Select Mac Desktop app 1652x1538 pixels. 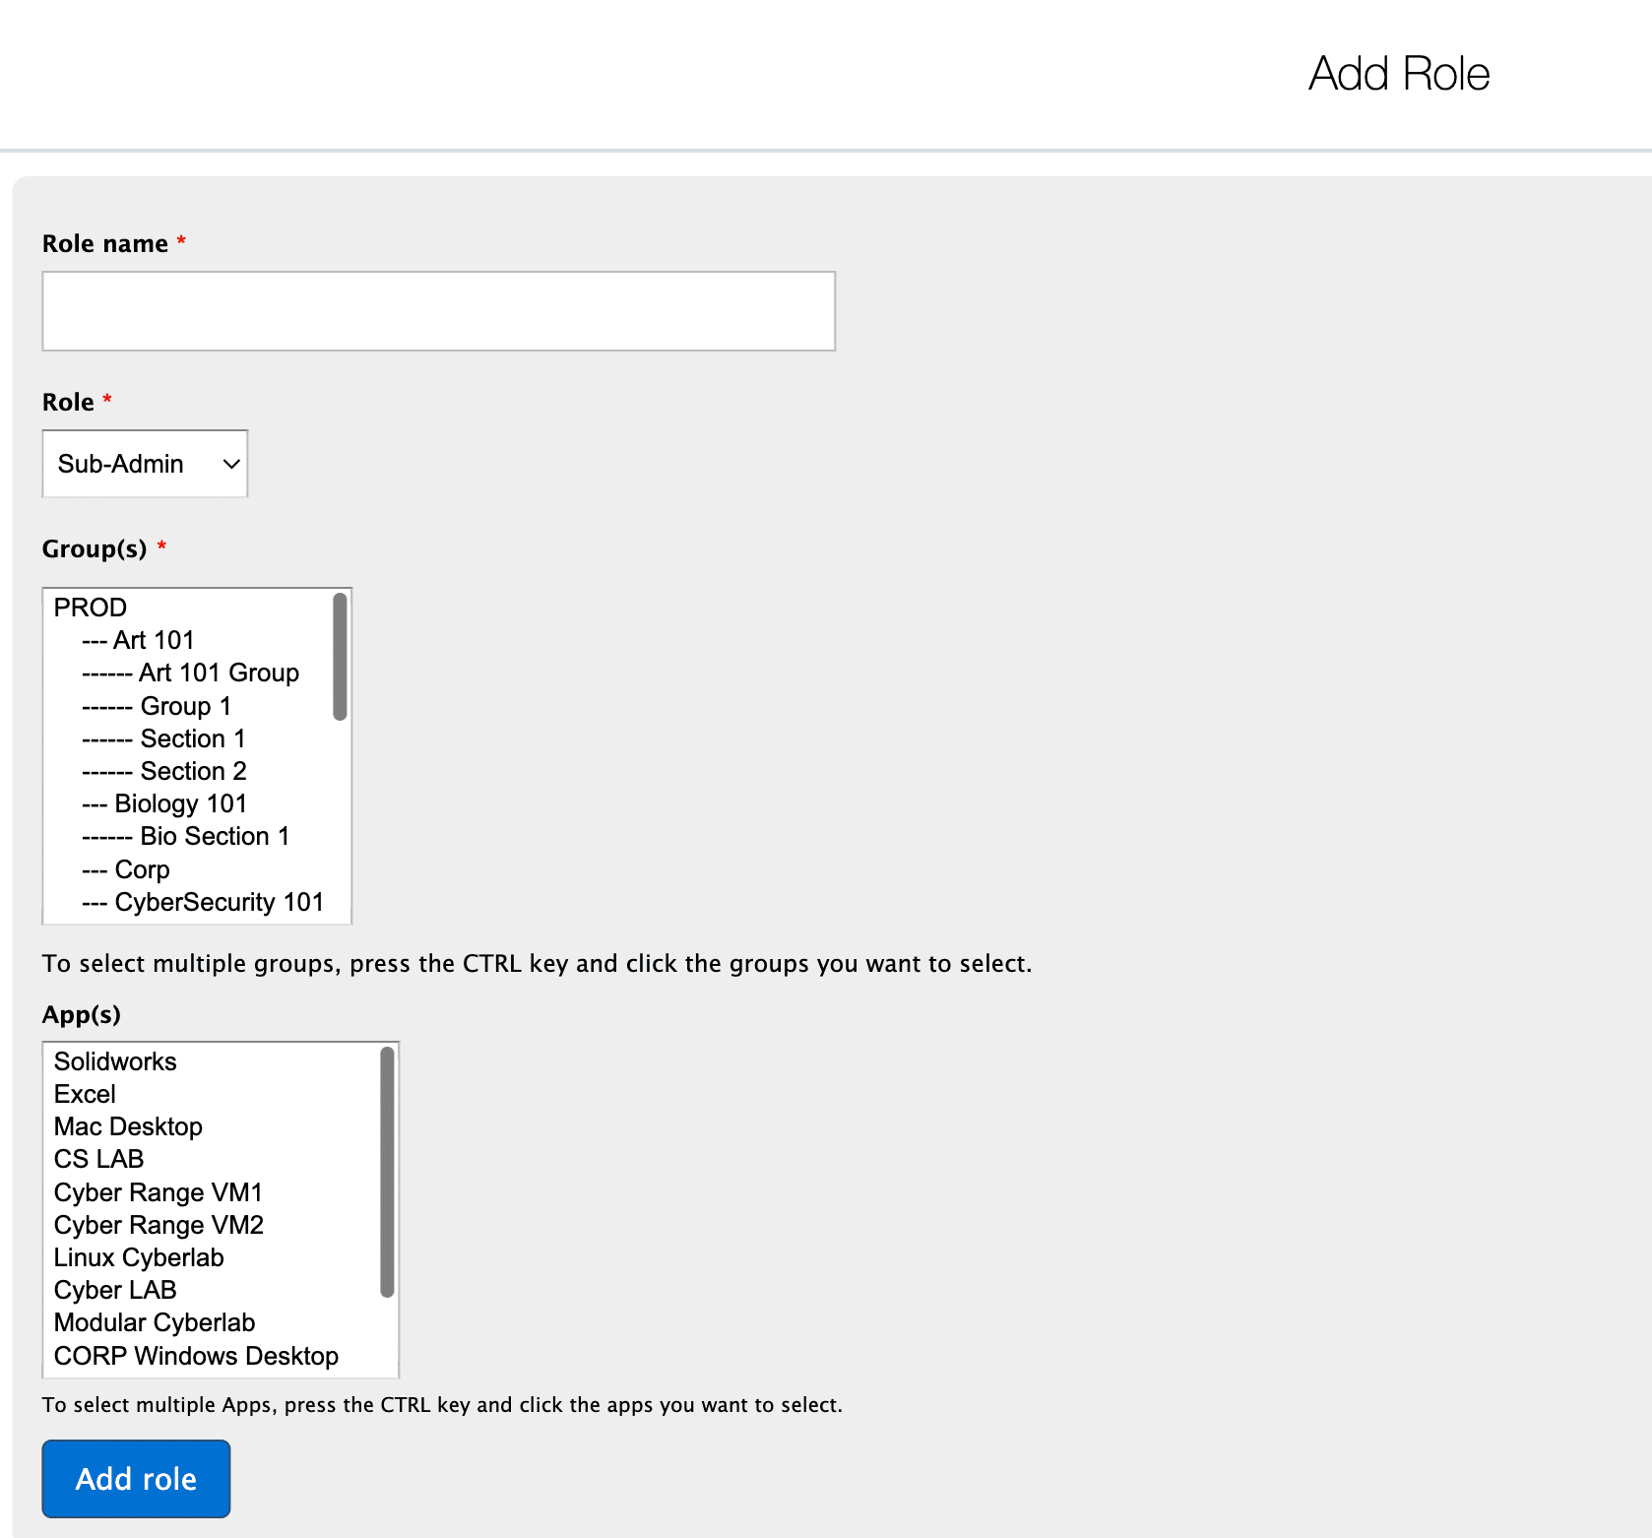click(x=128, y=1126)
